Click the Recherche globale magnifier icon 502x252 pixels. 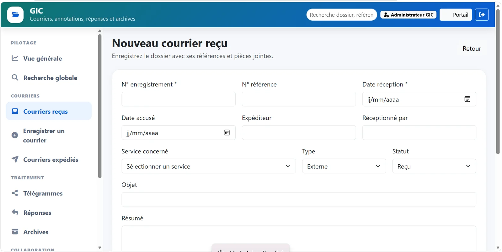[x=15, y=77]
